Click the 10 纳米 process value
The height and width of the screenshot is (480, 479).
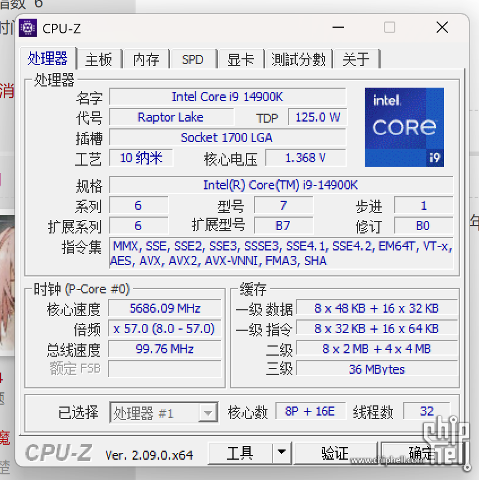coord(141,158)
